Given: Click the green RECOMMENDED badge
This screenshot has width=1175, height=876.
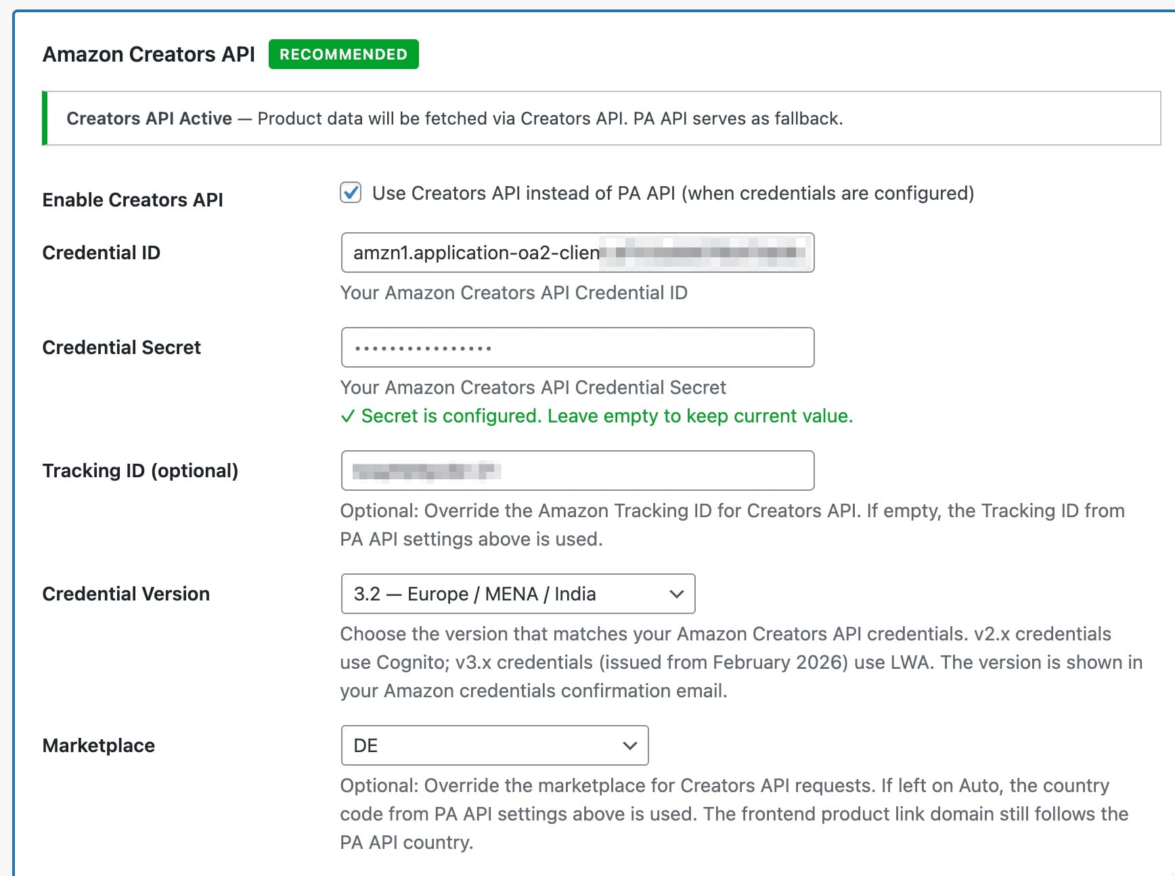Looking at the screenshot, I should tap(343, 54).
